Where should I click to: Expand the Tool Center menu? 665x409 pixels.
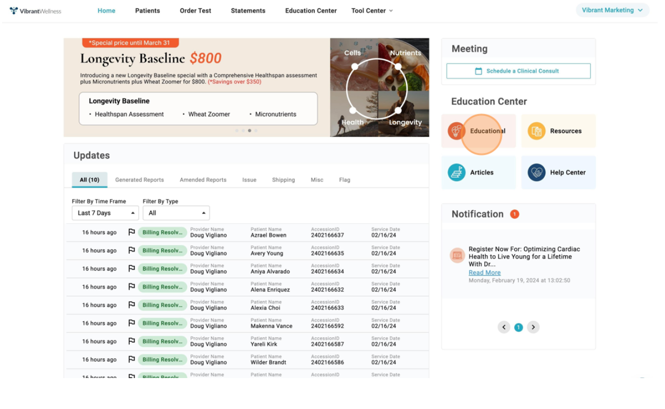pyautogui.click(x=372, y=10)
